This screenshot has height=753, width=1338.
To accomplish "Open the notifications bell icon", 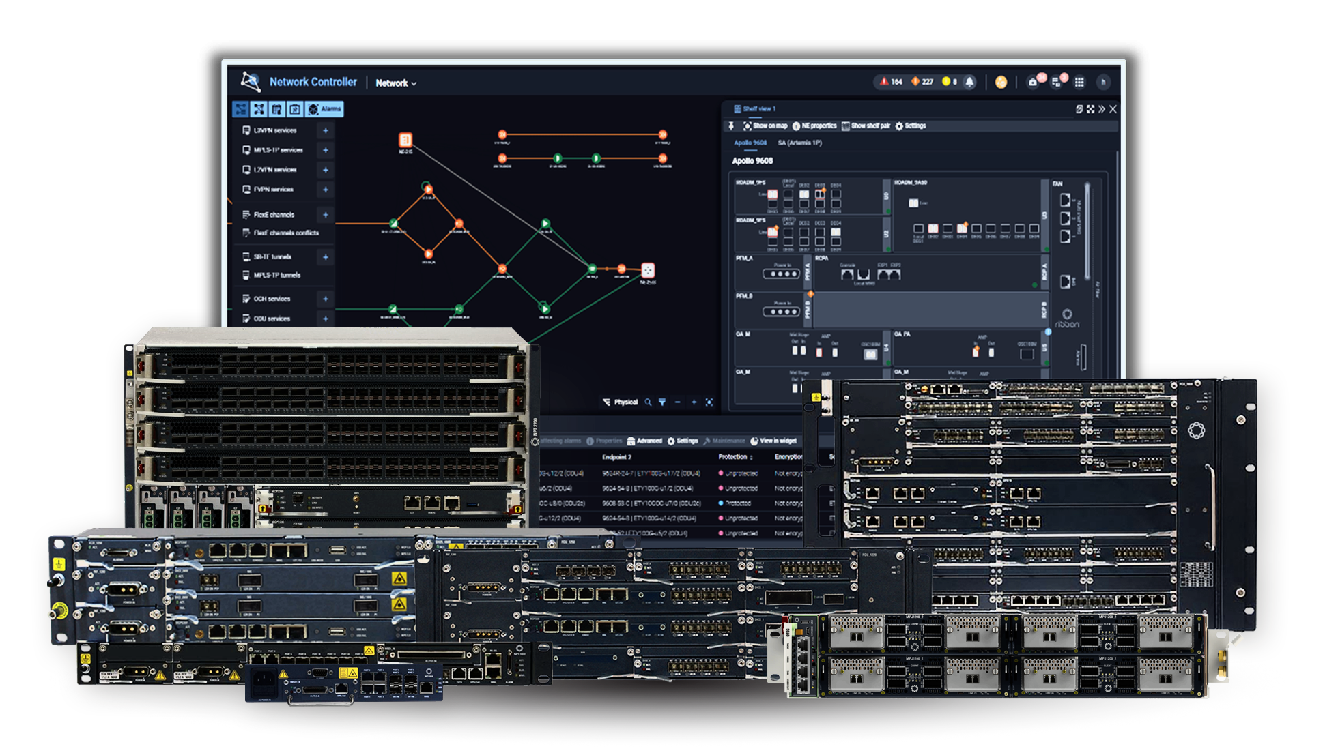I will (969, 82).
